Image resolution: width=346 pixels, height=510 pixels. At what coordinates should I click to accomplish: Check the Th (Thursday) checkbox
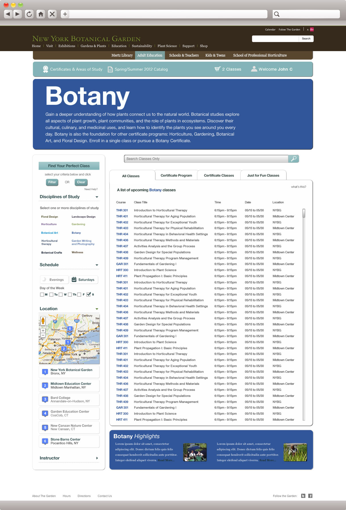[70, 294]
